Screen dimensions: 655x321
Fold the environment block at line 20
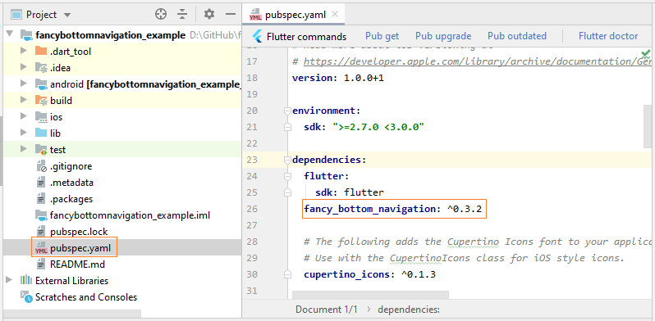[287, 111]
